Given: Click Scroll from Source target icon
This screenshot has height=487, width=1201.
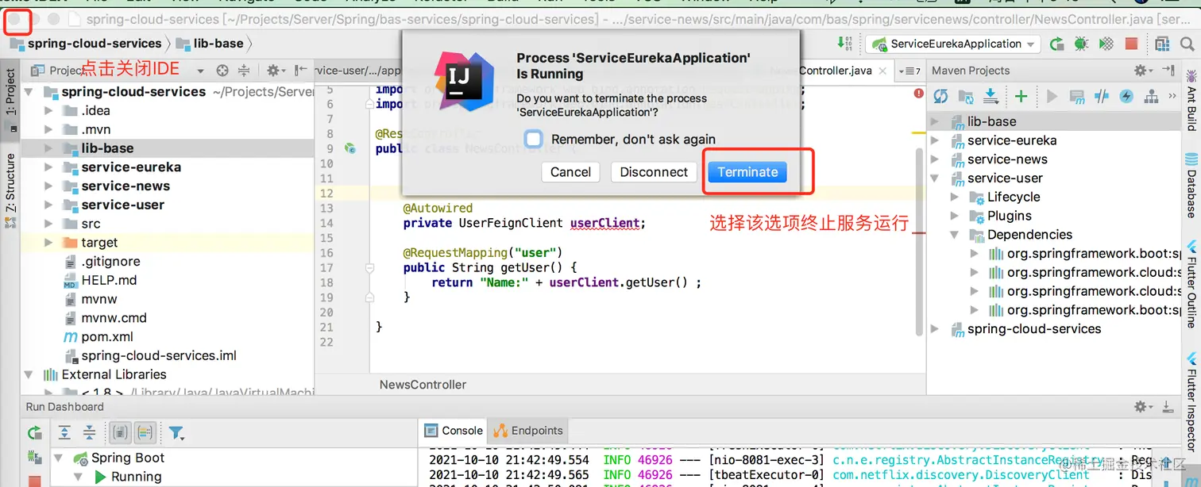Looking at the screenshot, I should tap(222, 71).
